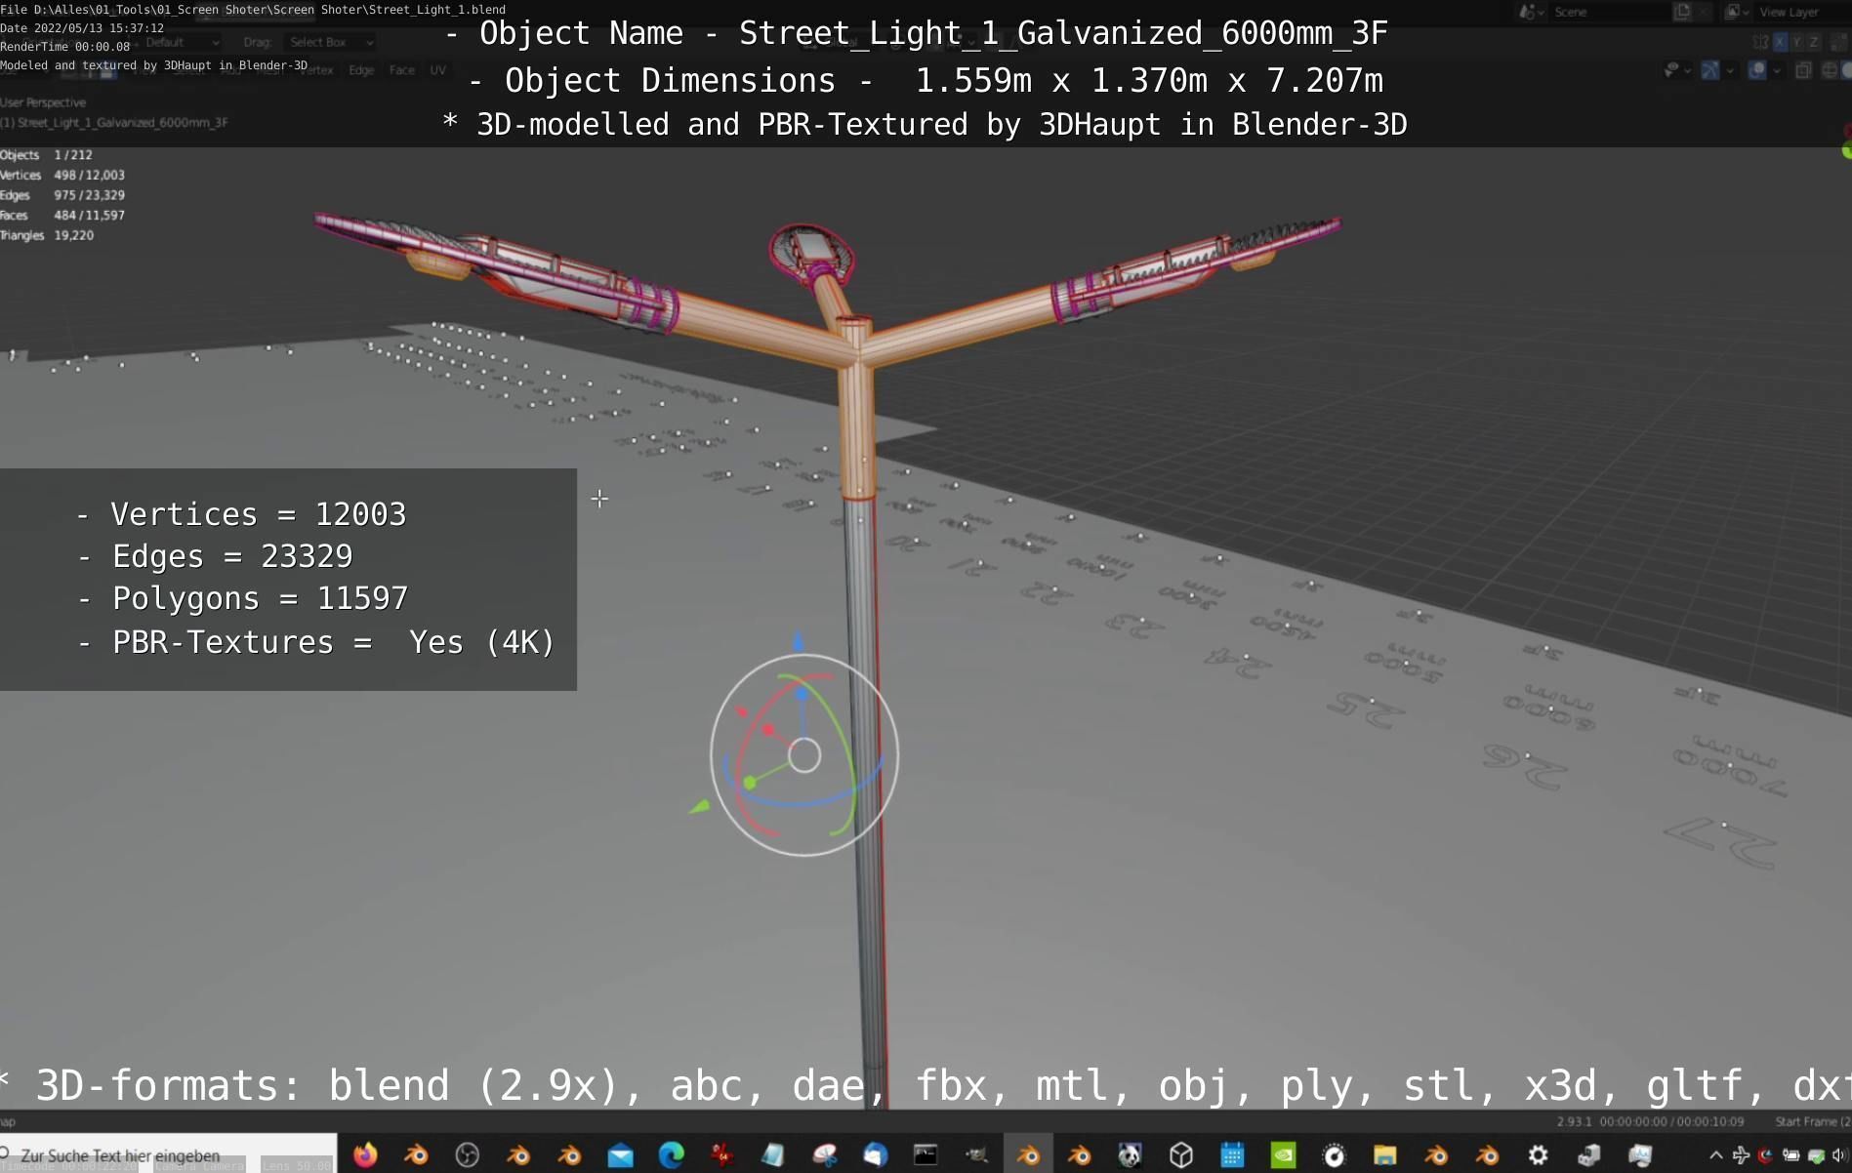
Task: Open the Face menu
Action: coord(402,70)
